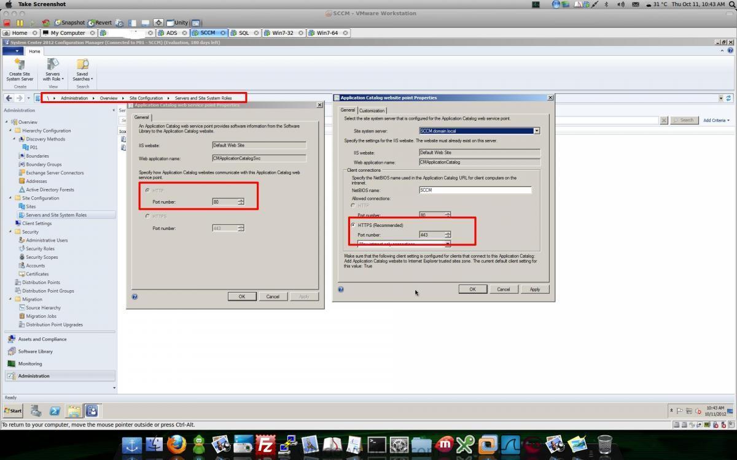737x460 pixels.
Task: Open Firefox from the Dock
Action: coord(176,444)
